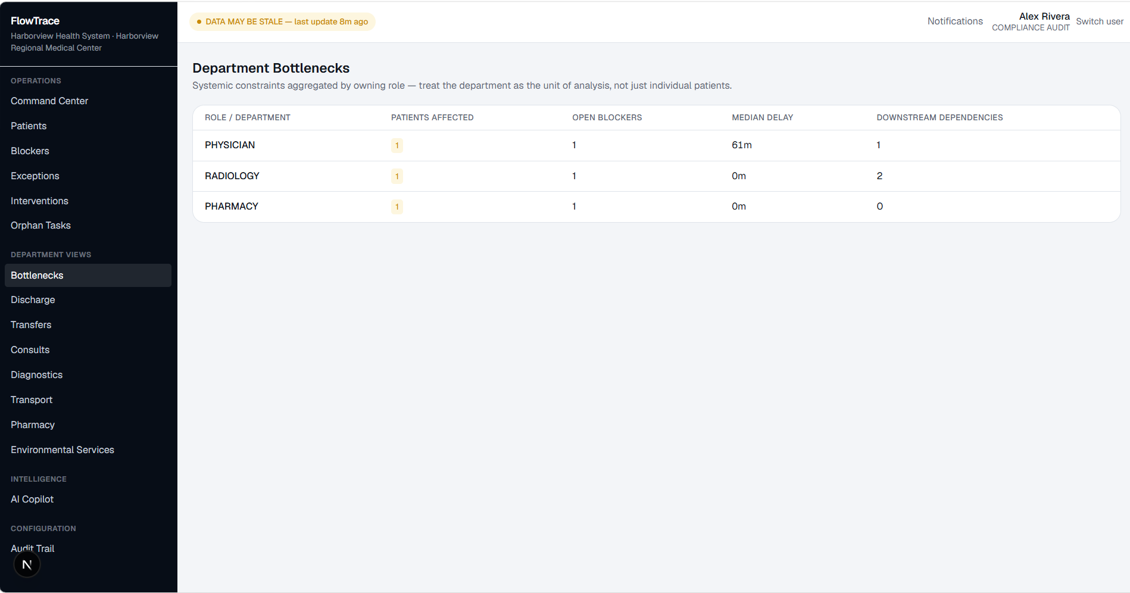Click PHYSICIAN patients affected badge

[397, 145]
